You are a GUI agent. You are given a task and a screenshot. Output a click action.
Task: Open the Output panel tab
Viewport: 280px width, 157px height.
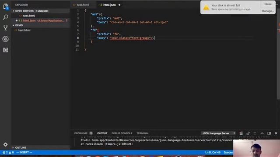pyautogui.click(x=102, y=133)
